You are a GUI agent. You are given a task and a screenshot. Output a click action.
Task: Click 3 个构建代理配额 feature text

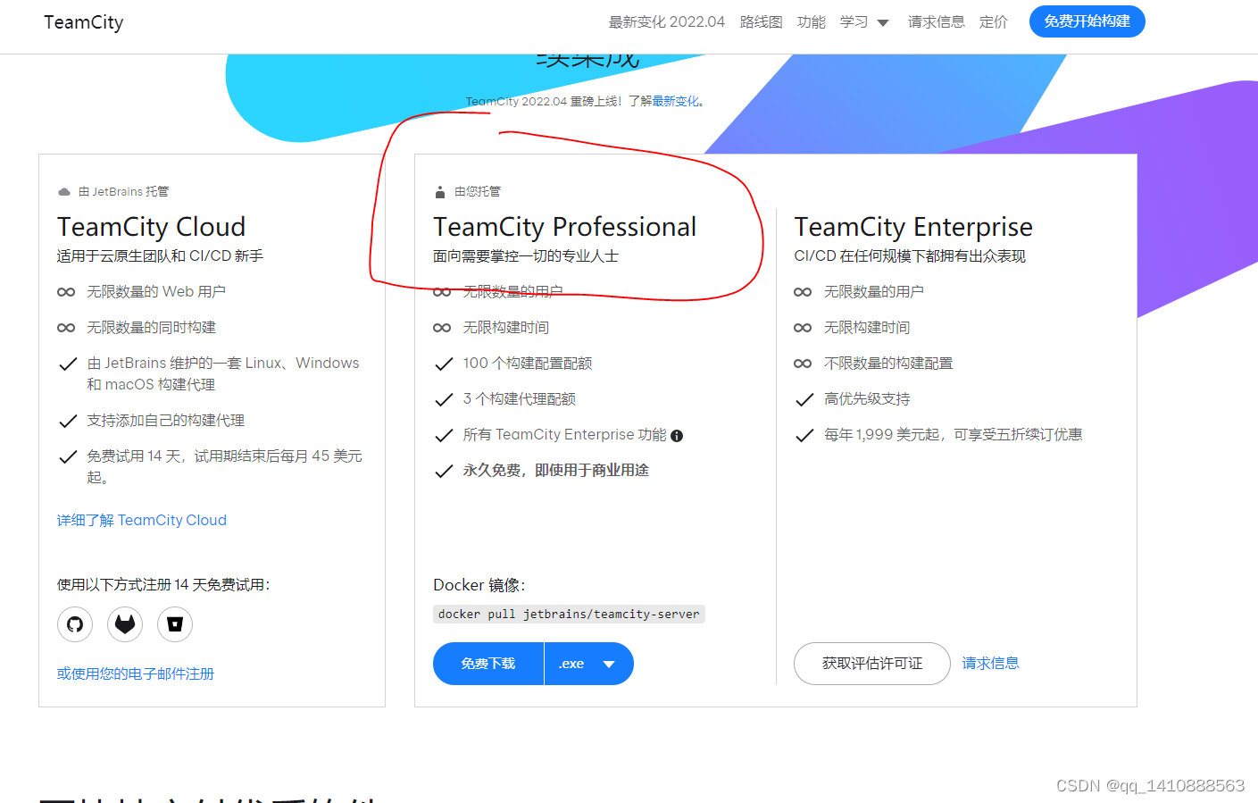[520, 399]
